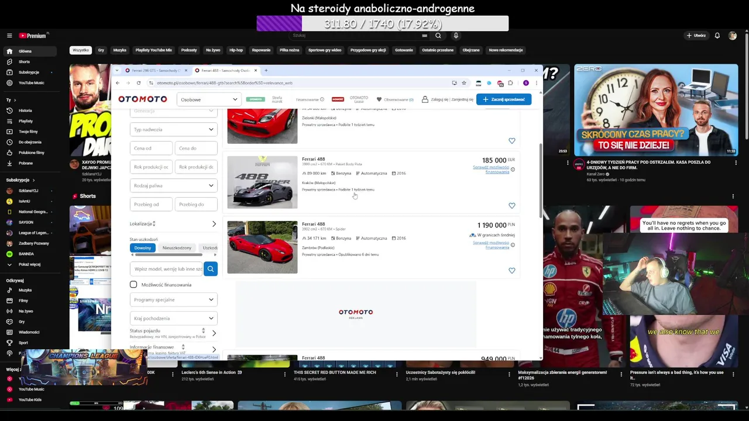This screenshot has height=421, width=749.
Task: Click the Cena od field
Action: 151,148
